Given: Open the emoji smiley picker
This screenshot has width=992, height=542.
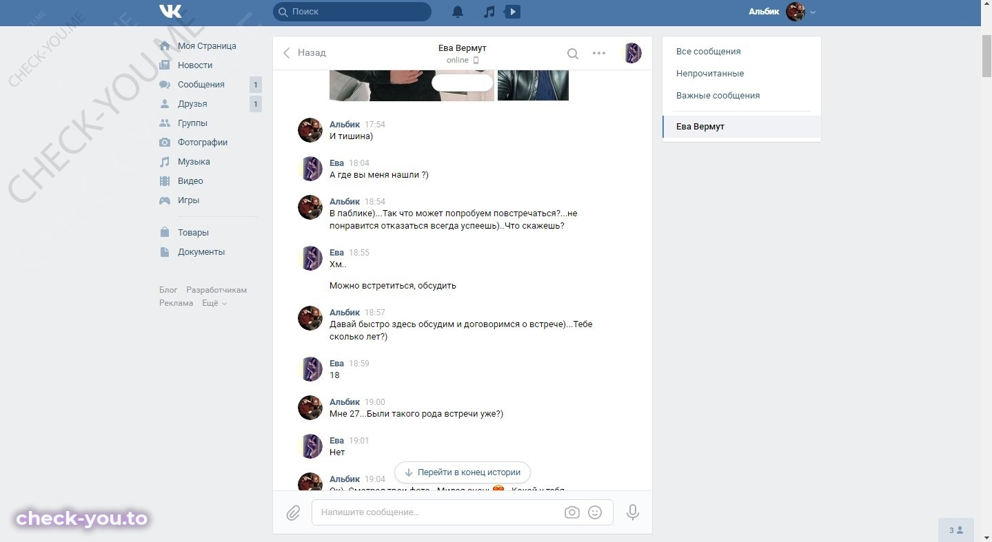Looking at the screenshot, I should (595, 512).
